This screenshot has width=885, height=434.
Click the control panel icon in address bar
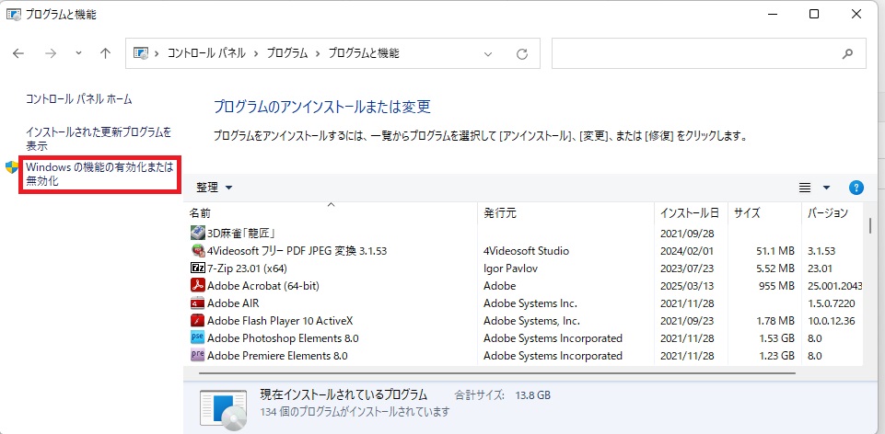[x=141, y=53]
